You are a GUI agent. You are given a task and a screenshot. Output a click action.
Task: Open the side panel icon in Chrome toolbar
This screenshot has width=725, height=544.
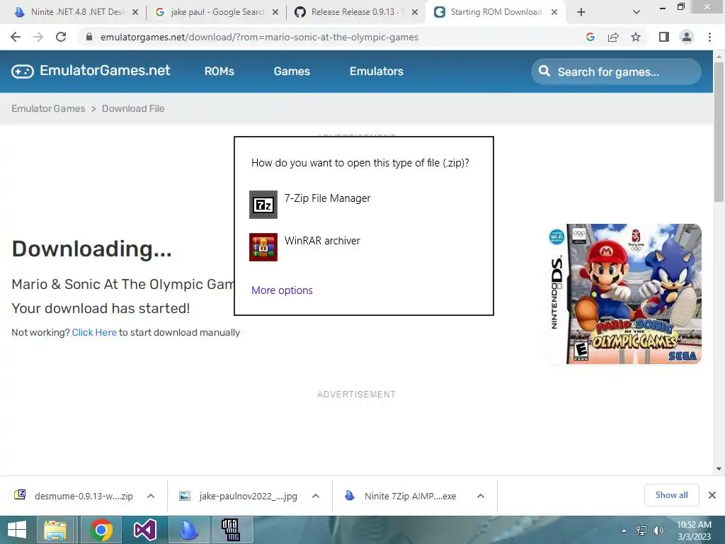(x=664, y=37)
